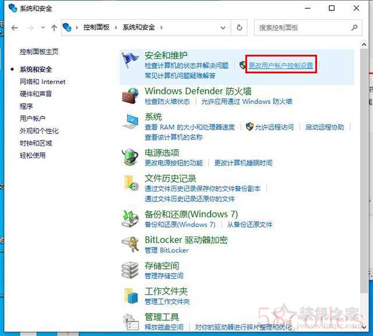This screenshot has width=373, height=336.
Task: Open 用户帐户 category in sidebar
Action: [x=33, y=118]
